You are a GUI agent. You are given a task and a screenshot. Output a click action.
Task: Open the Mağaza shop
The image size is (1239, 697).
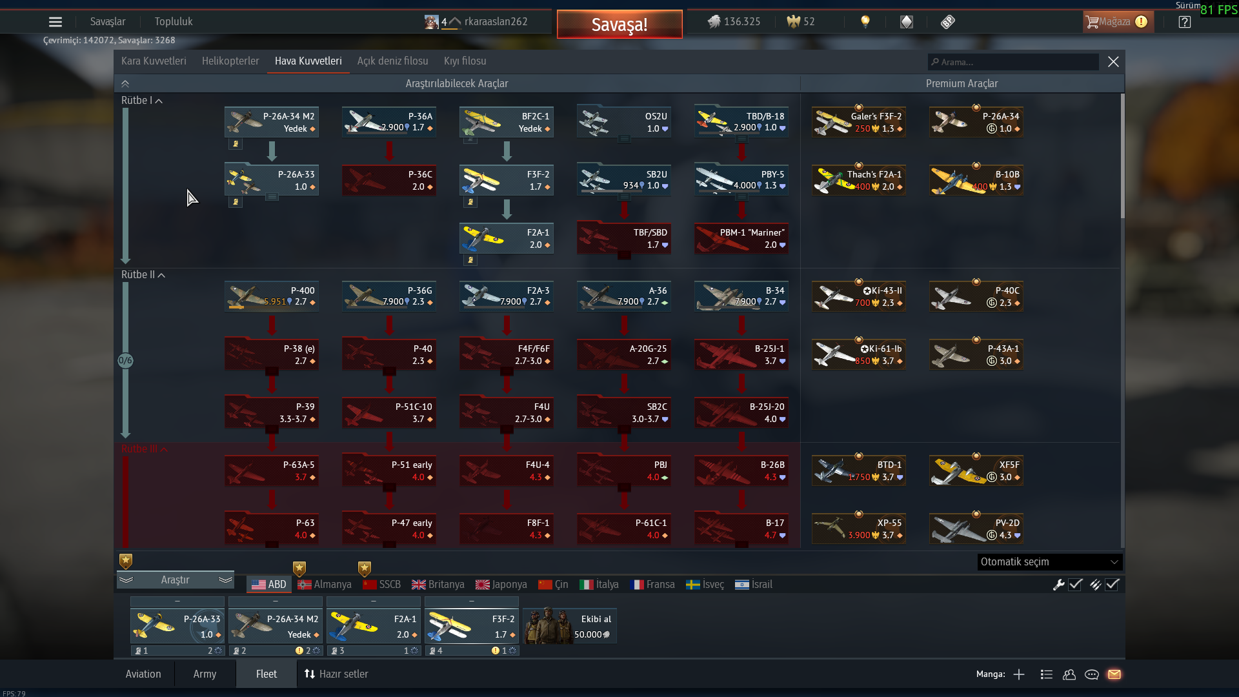[x=1118, y=22]
